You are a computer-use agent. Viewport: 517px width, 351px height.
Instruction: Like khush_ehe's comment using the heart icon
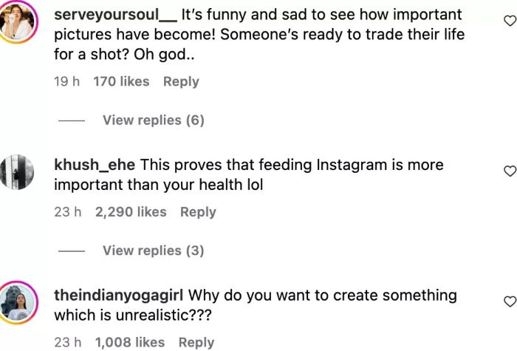509,171
